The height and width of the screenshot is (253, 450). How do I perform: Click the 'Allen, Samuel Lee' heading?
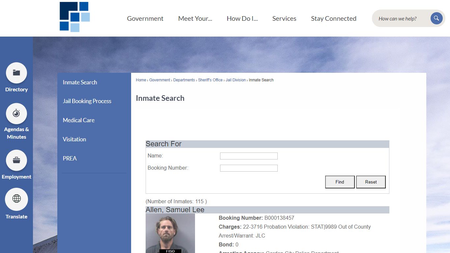pyautogui.click(x=175, y=210)
